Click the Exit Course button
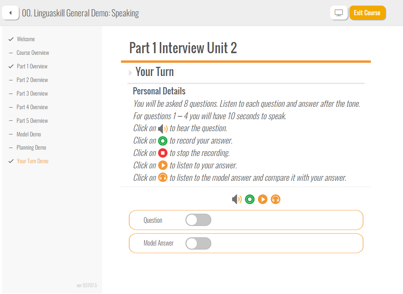The image size is (403, 294). (367, 12)
